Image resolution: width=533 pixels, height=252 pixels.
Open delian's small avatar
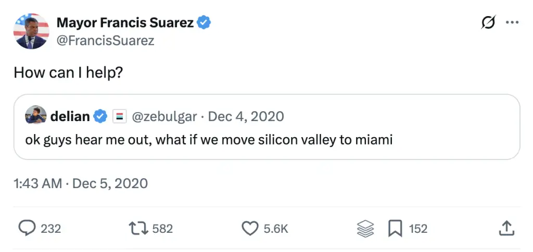36,116
